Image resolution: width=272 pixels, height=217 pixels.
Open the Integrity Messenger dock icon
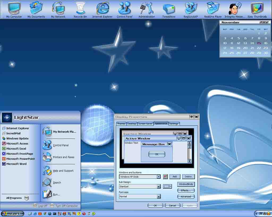click(235, 10)
